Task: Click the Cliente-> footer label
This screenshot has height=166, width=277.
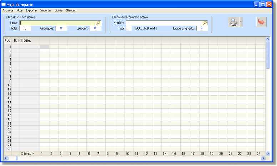Action: [x=27, y=154]
